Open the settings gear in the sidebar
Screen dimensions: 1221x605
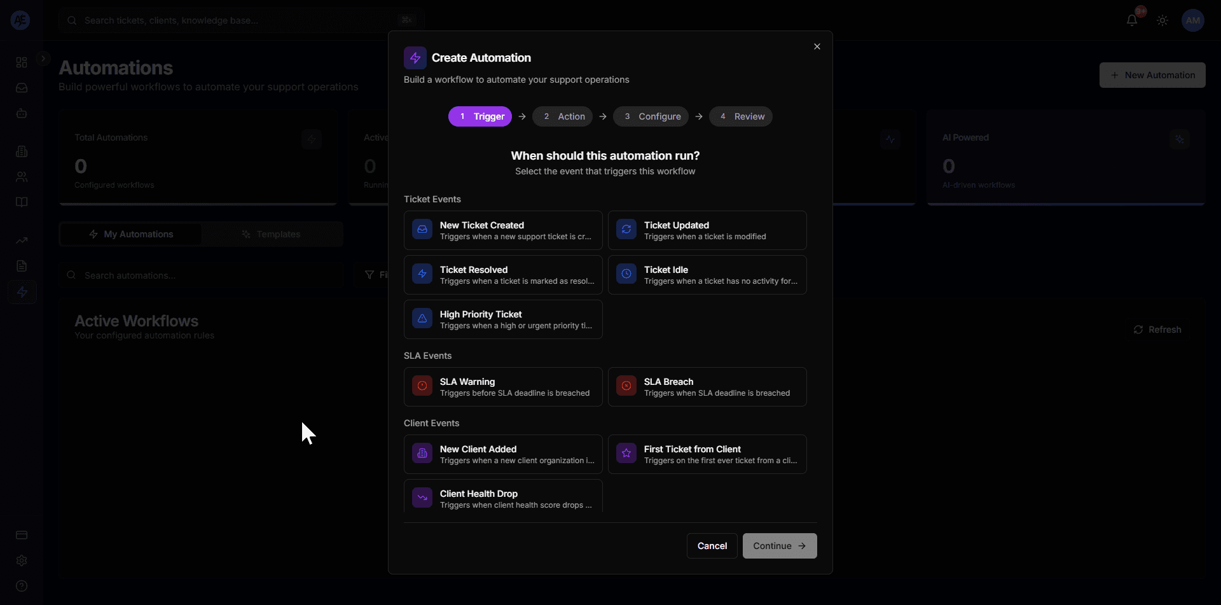coord(22,561)
